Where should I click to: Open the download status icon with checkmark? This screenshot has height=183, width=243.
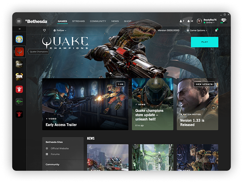click(x=217, y=30)
